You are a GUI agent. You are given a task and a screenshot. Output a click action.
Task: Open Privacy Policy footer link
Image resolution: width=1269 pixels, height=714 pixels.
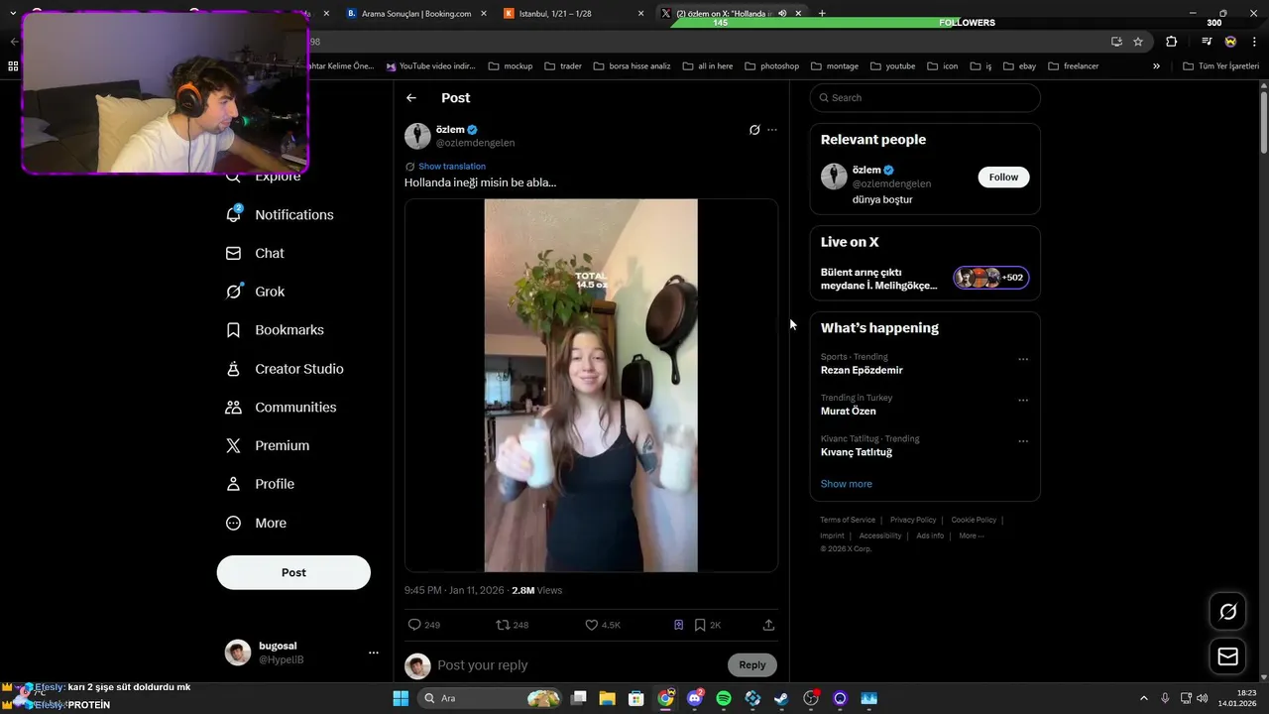pyautogui.click(x=913, y=520)
